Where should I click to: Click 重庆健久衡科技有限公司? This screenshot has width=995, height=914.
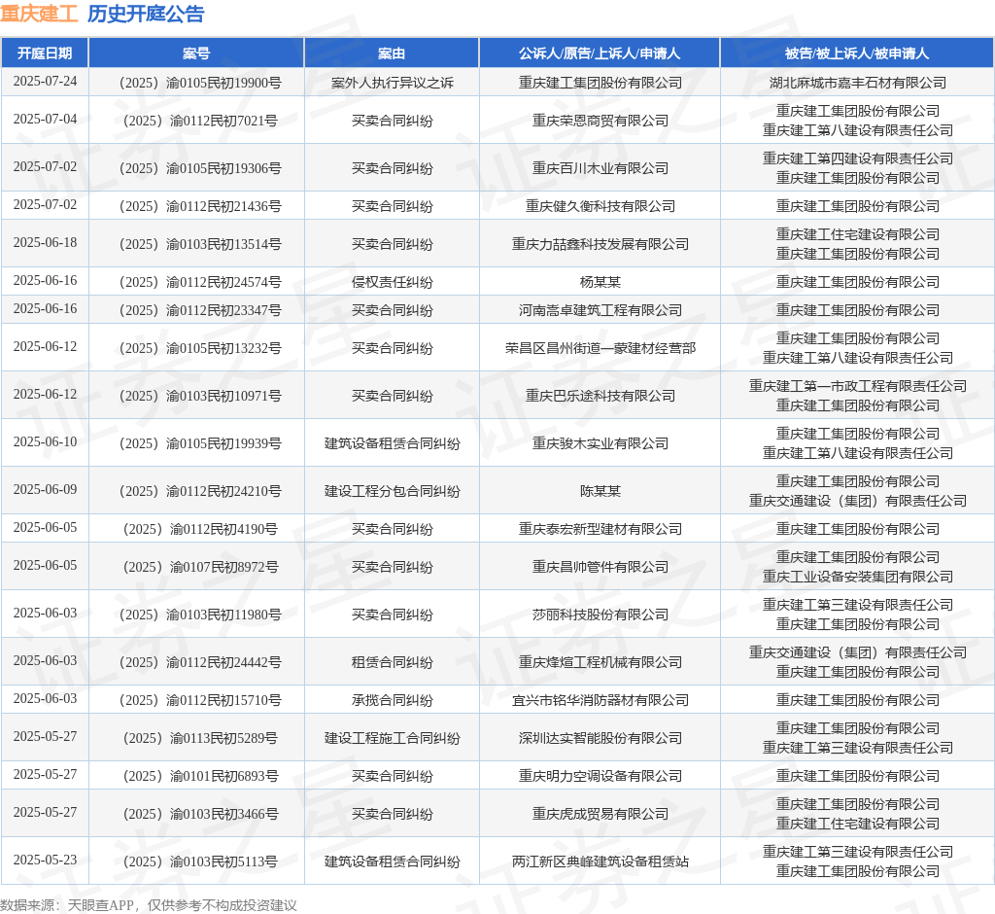pos(600,206)
